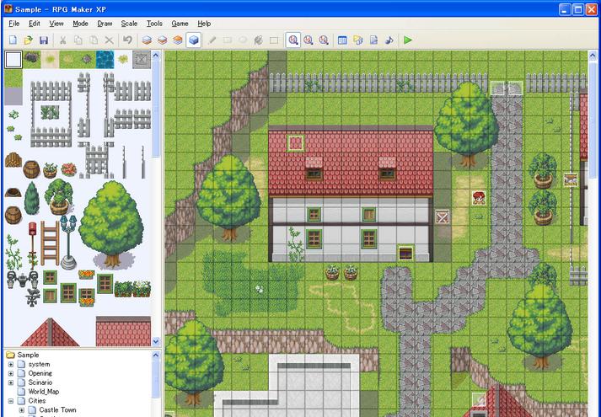Click the Undo arrow icon
This screenshot has width=601, height=417.
127,40
